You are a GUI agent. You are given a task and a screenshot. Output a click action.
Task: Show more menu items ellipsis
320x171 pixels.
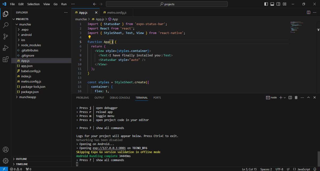(73, 4)
